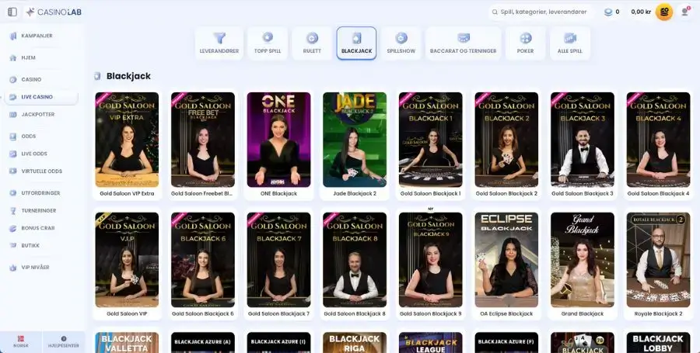Viewport: 700px width, 353px height.
Task: Open Gold Saloon VIP table thumbnail
Action: [127, 260]
